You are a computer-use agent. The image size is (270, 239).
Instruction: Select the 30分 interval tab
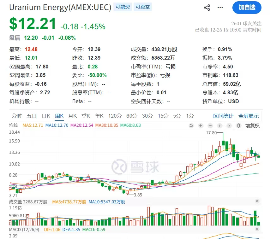(x=147, y=116)
